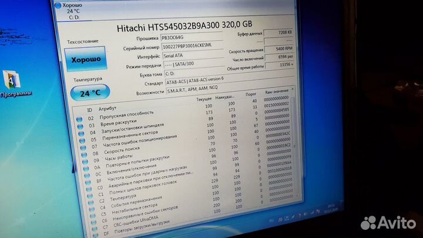
Task: Click the Raw-значения column header
Action: pyautogui.click(x=277, y=92)
